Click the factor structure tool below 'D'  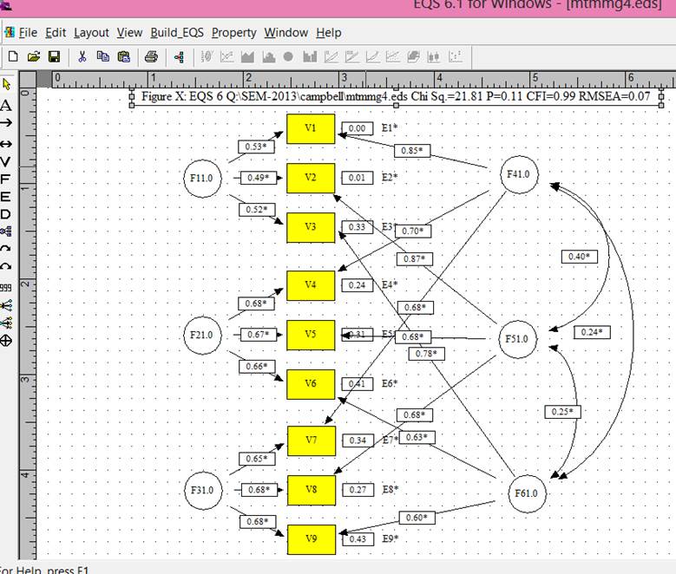coord(5,232)
